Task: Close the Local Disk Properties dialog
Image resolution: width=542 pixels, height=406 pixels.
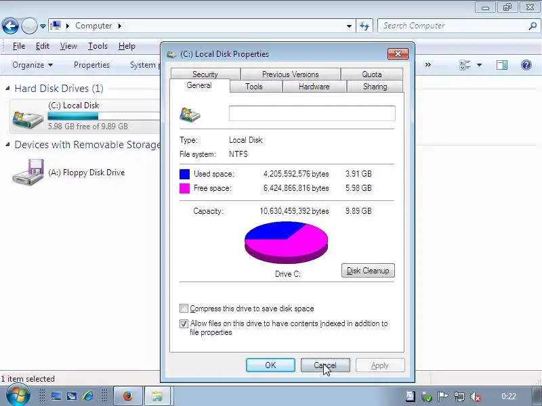Action: [398, 54]
